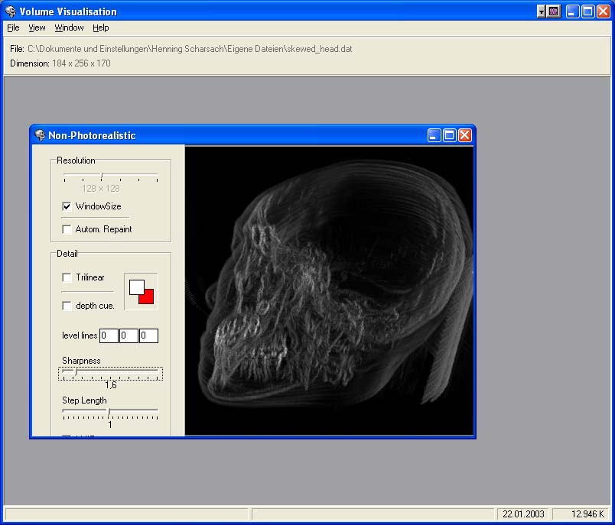Maximize the main Volume Visualisation window
Image resolution: width=615 pixels, height=525 pixels.
(x=587, y=11)
